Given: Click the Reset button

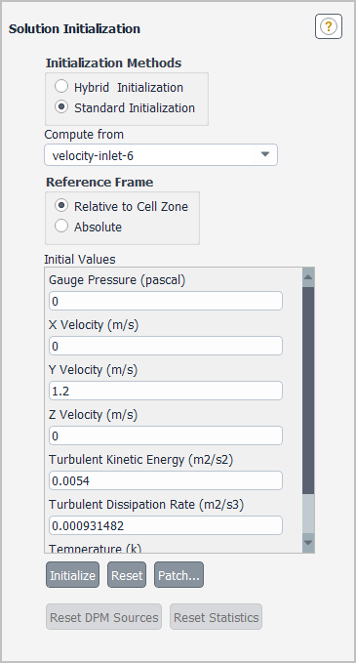Looking at the screenshot, I should (127, 574).
